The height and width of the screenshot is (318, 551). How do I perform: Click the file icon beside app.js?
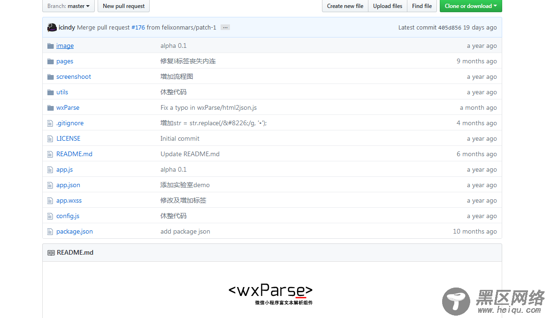[x=50, y=169]
